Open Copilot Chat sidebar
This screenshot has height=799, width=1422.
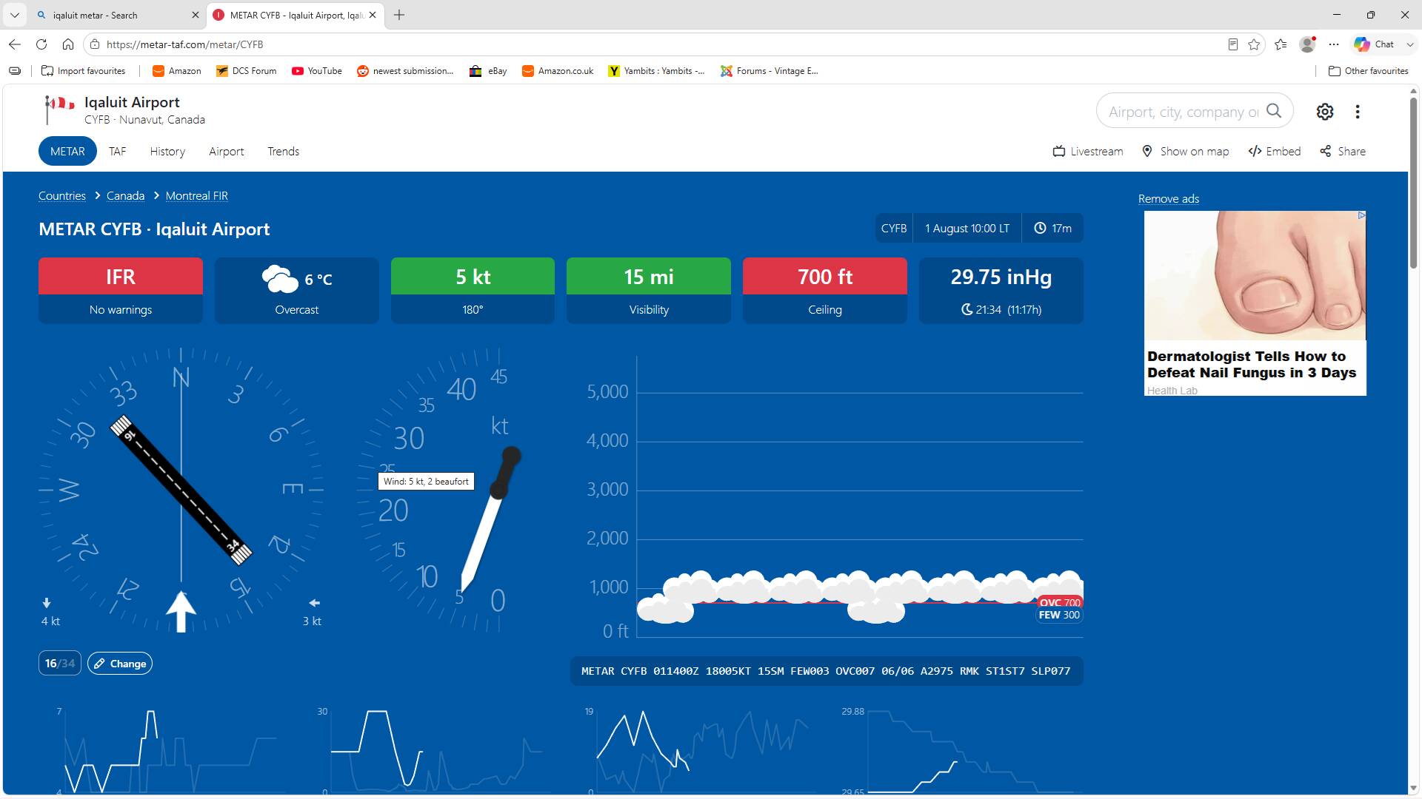pos(1376,44)
